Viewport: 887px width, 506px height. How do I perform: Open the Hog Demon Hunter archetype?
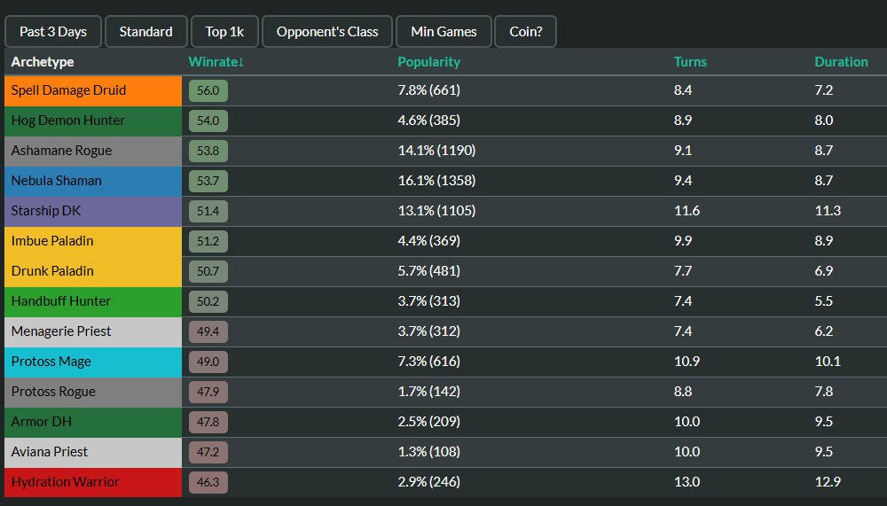93,121
